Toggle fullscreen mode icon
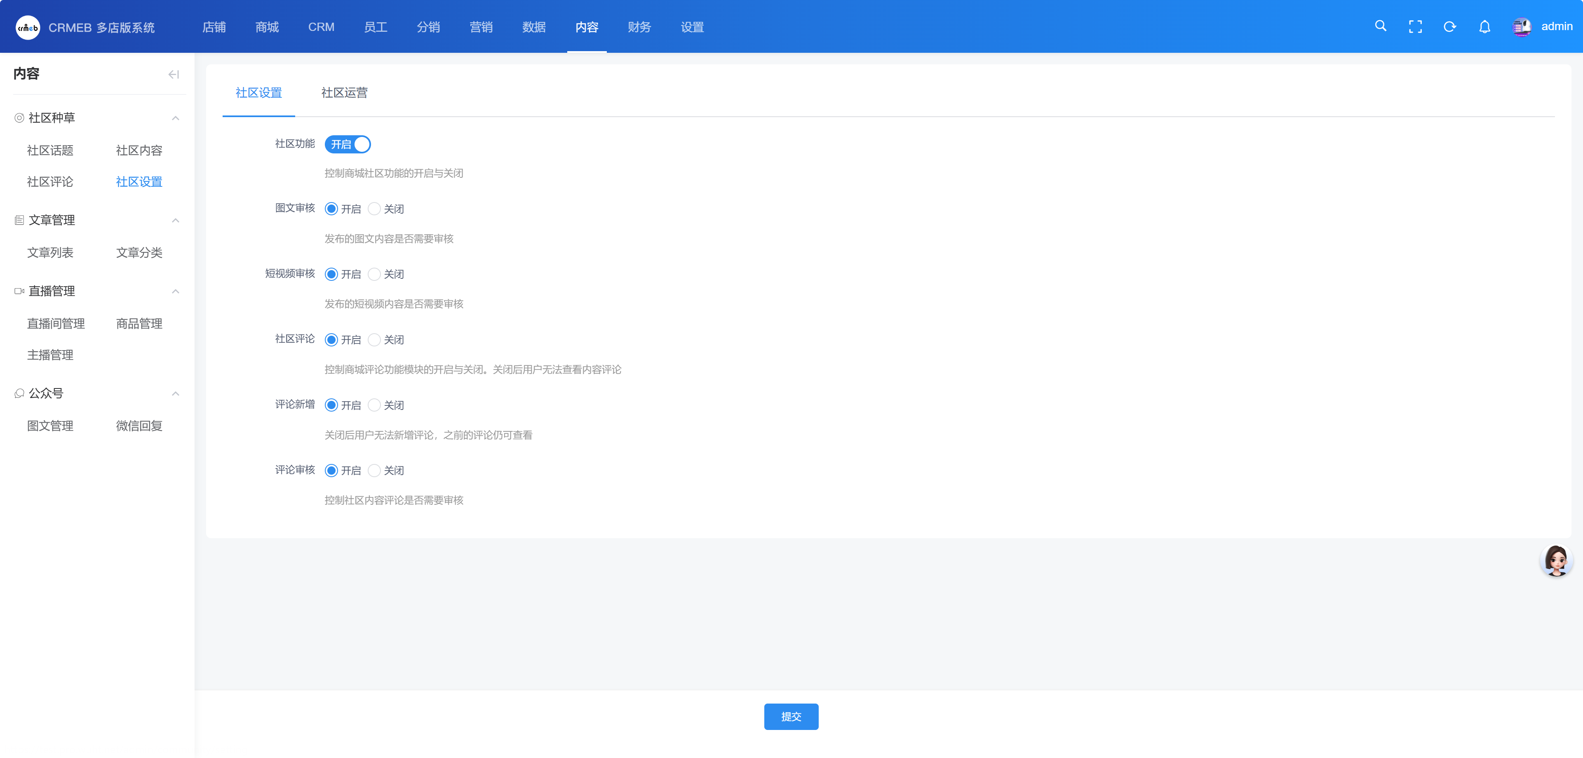Viewport: 1583px width, 758px height. pyautogui.click(x=1415, y=26)
